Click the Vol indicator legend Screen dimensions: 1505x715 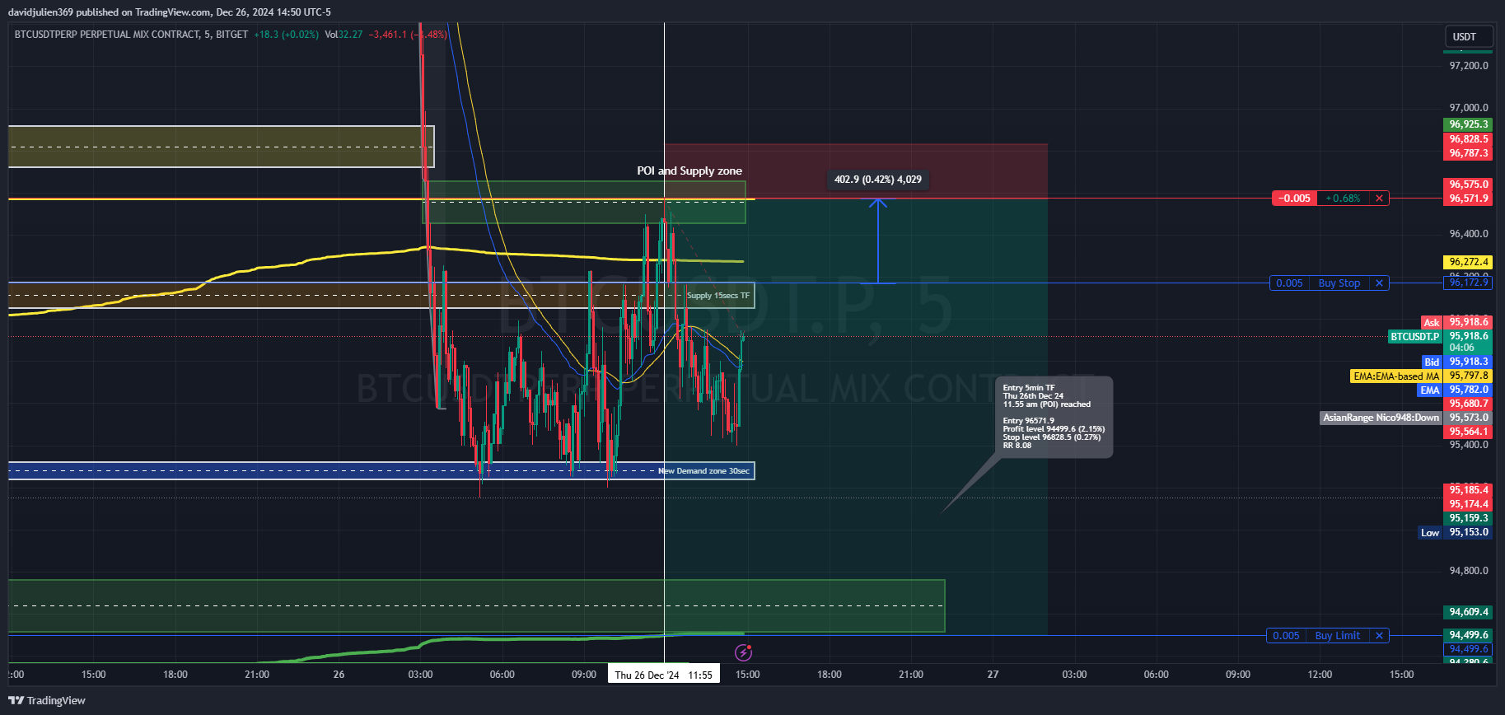[344, 35]
